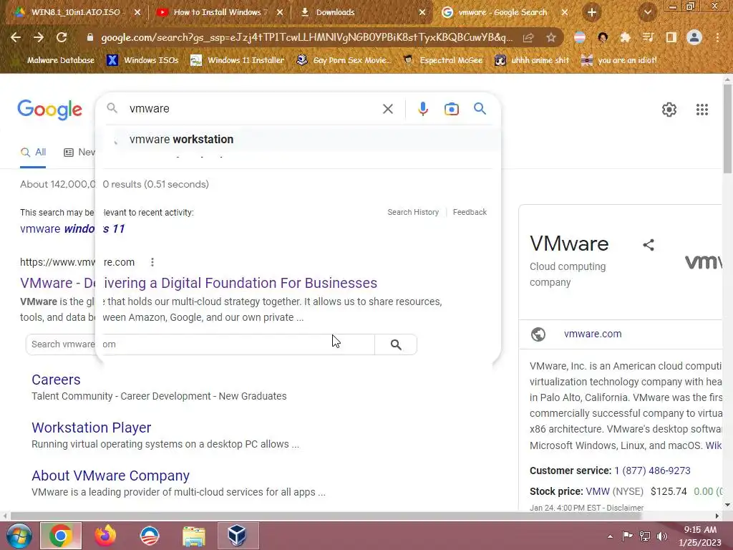Show hidden system tray icons
This screenshot has width=733, height=550.
[610, 536]
